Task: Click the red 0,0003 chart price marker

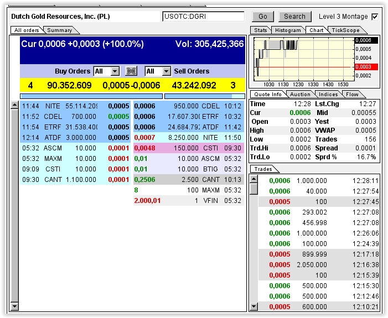Action: [366, 67]
